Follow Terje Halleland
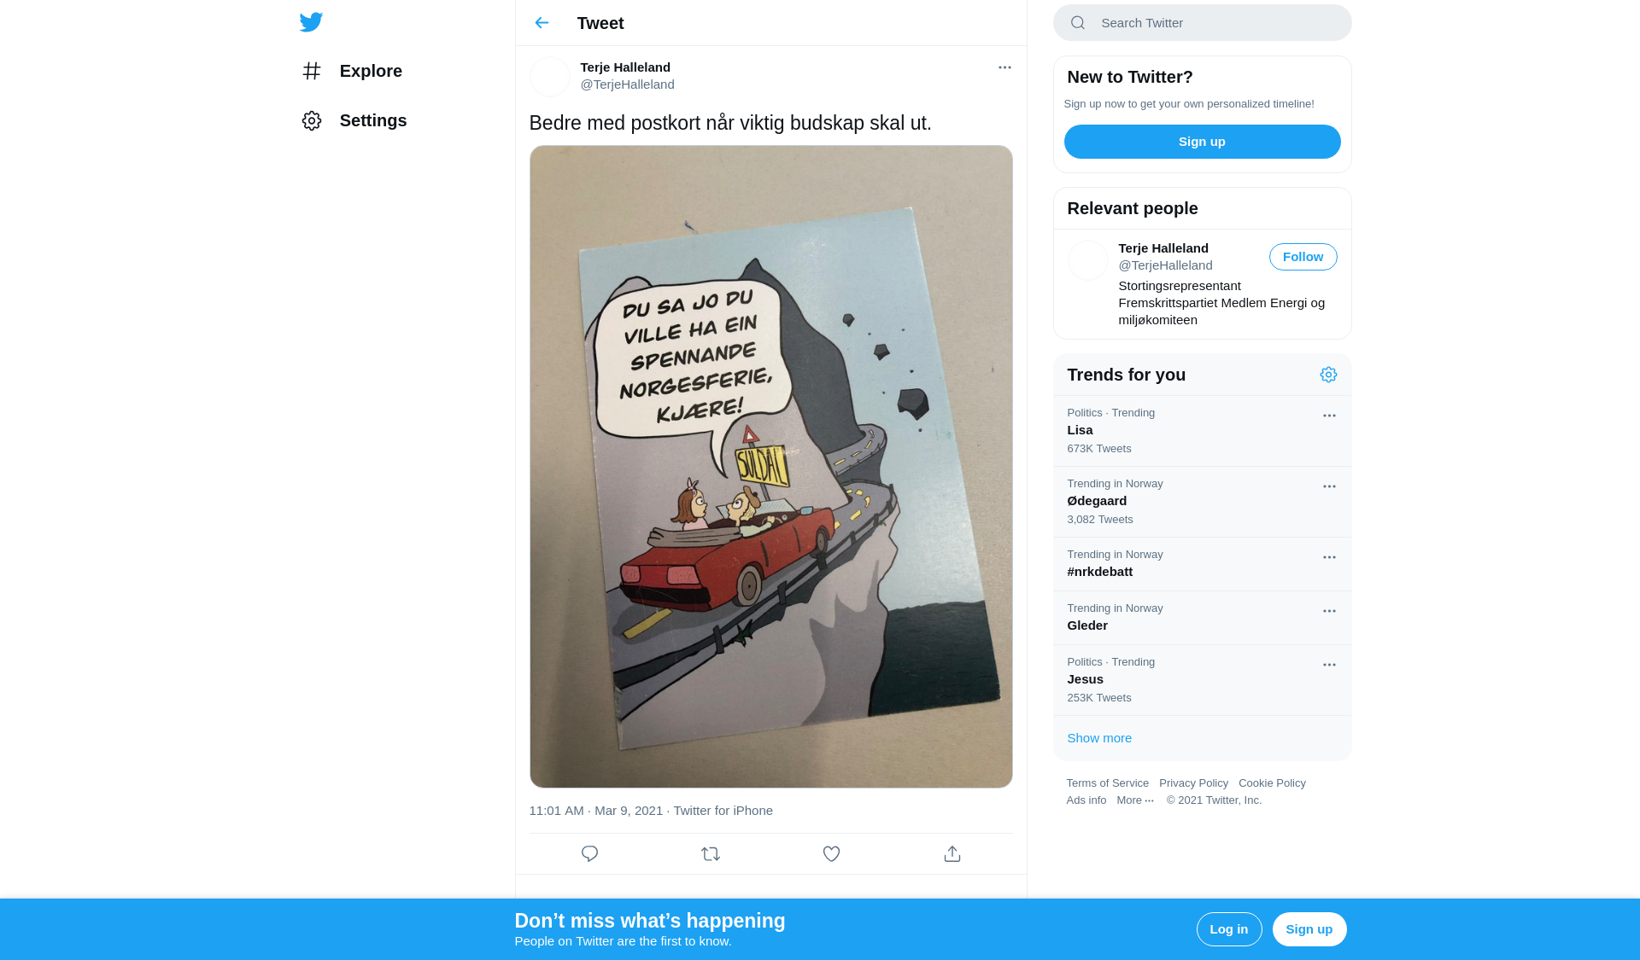 point(1303,257)
